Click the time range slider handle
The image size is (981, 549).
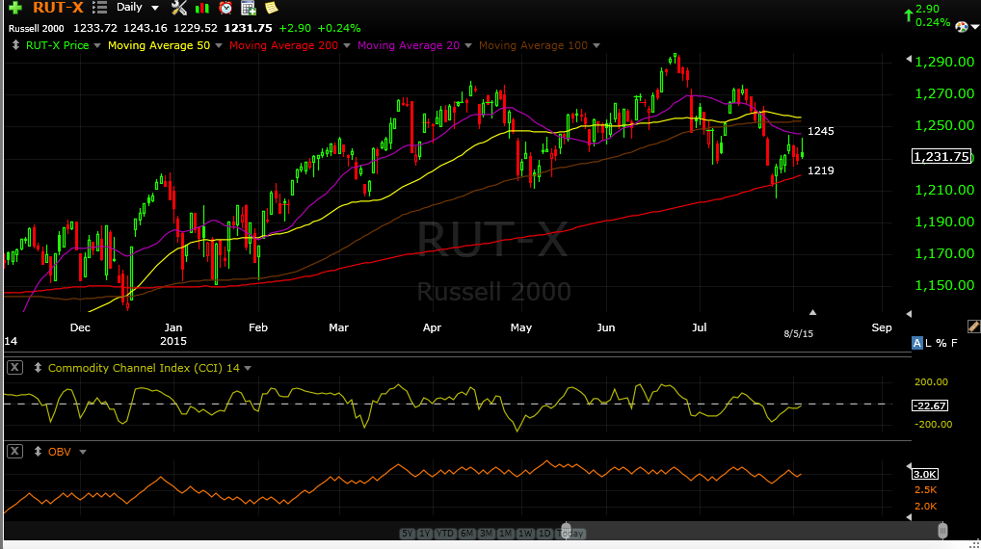567,531
